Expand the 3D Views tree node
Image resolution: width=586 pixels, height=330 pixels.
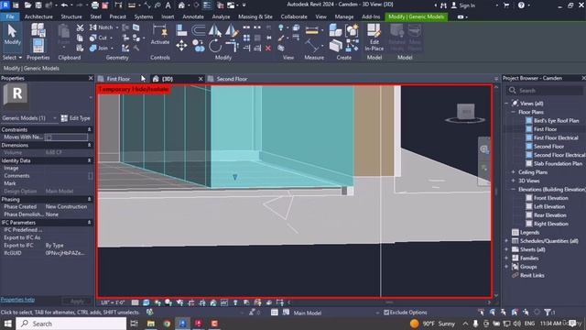513,181
